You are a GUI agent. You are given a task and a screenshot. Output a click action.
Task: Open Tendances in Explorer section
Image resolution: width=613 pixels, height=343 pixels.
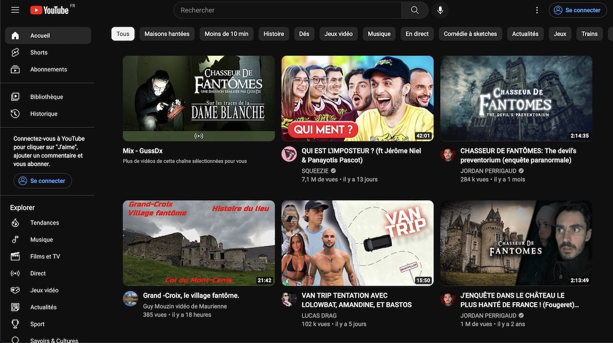click(48, 222)
